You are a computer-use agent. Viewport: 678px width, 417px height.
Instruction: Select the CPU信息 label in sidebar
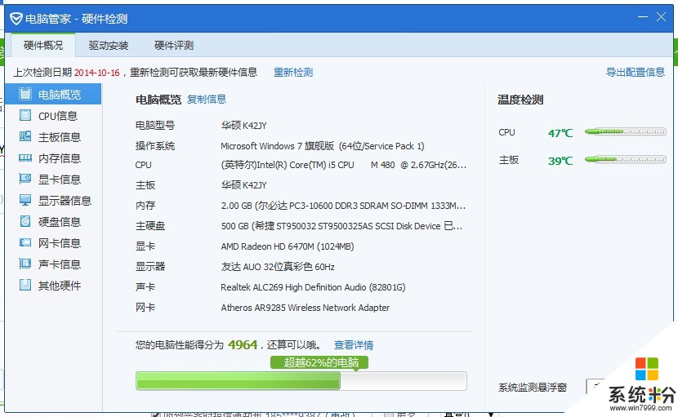[58, 116]
